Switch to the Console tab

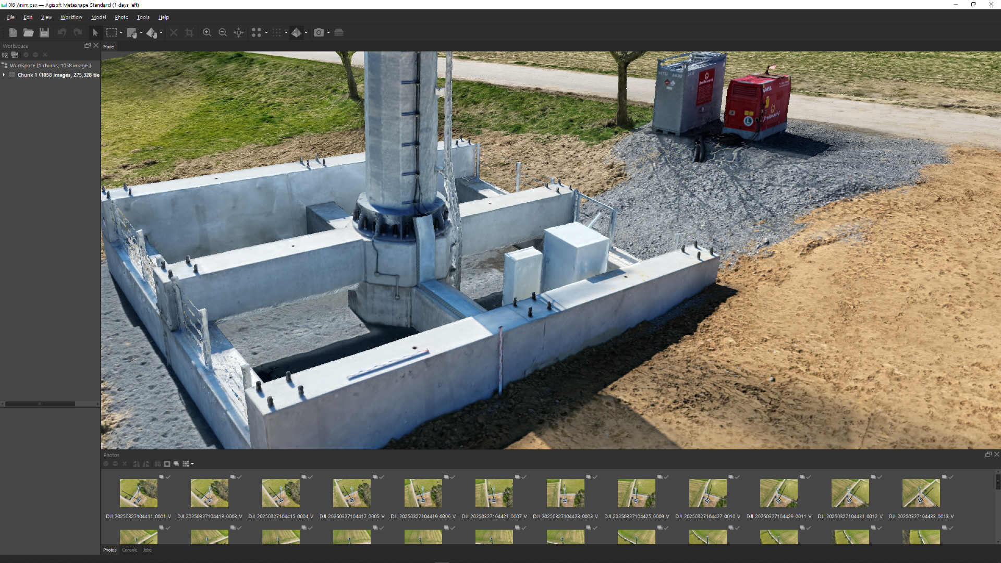[129, 550]
